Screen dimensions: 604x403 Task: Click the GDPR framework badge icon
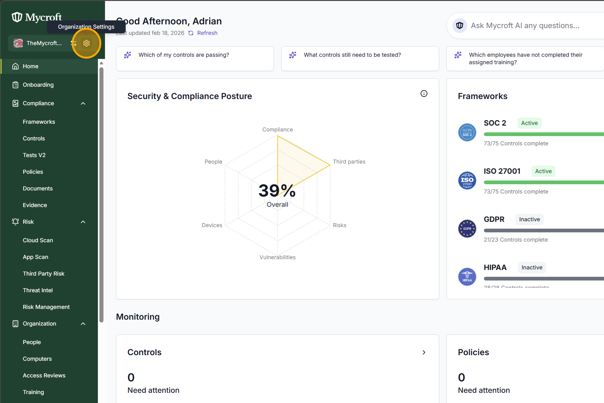coord(467,229)
